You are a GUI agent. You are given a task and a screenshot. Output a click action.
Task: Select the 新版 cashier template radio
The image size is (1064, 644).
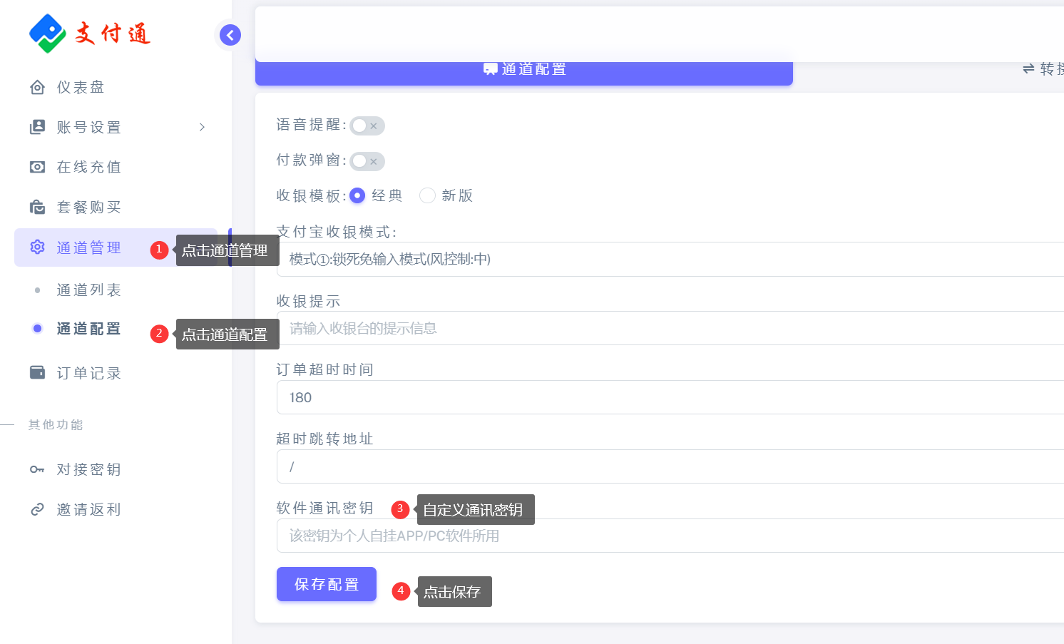[x=427, y=195]
